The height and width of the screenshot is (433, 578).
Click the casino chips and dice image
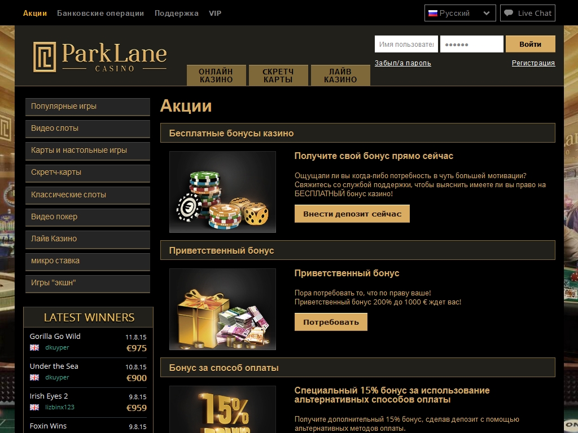pos(222,192)
